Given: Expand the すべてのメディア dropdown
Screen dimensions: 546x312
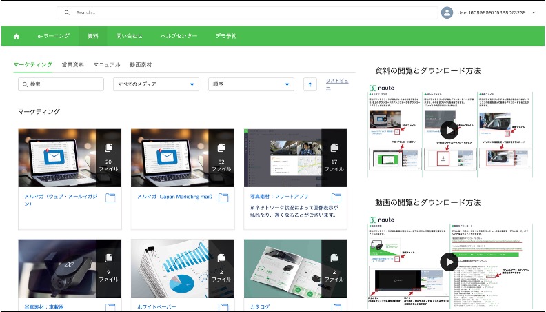Looking at the screenshot, I should [156, 84].
